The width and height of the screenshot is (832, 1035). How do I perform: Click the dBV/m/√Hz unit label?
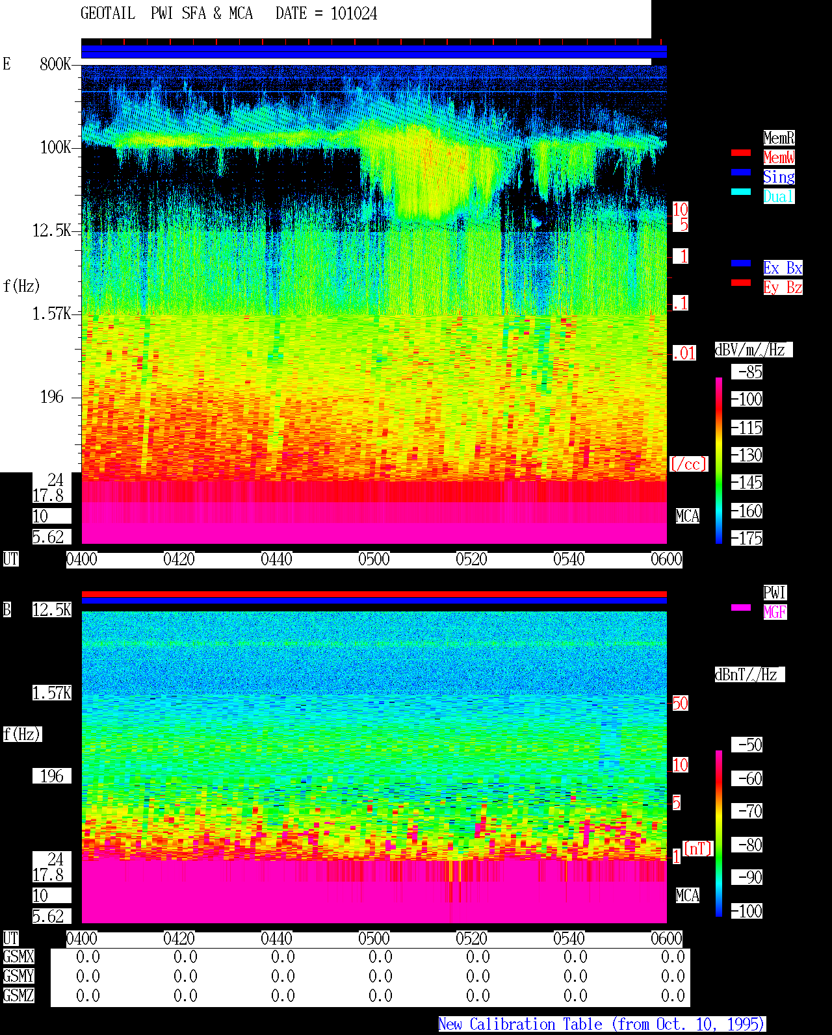(753, 350)
